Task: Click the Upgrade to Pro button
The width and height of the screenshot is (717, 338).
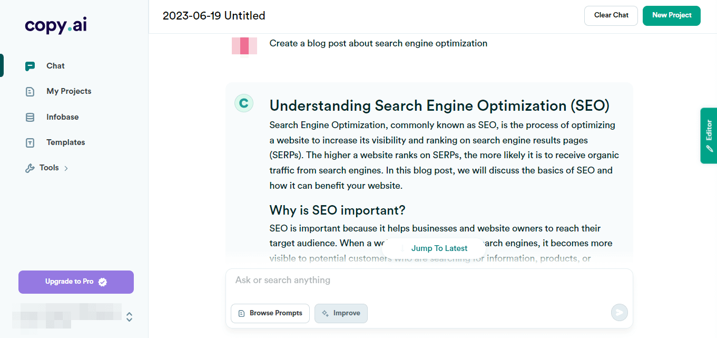Action: 76,282
